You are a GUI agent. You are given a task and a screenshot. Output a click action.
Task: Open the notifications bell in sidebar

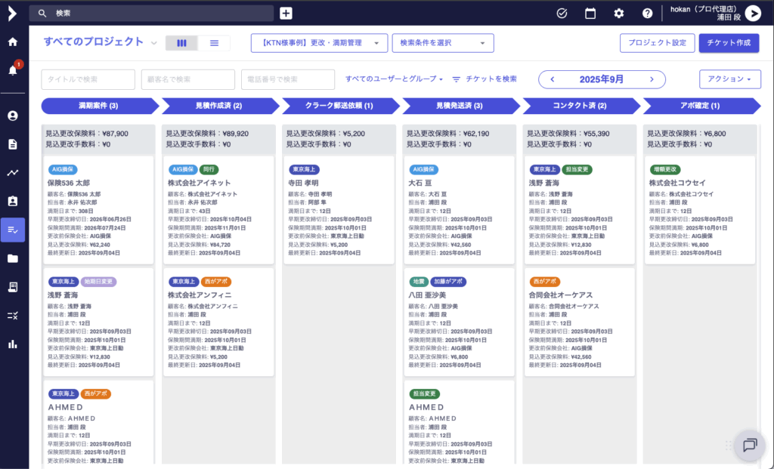click(13, 70)
